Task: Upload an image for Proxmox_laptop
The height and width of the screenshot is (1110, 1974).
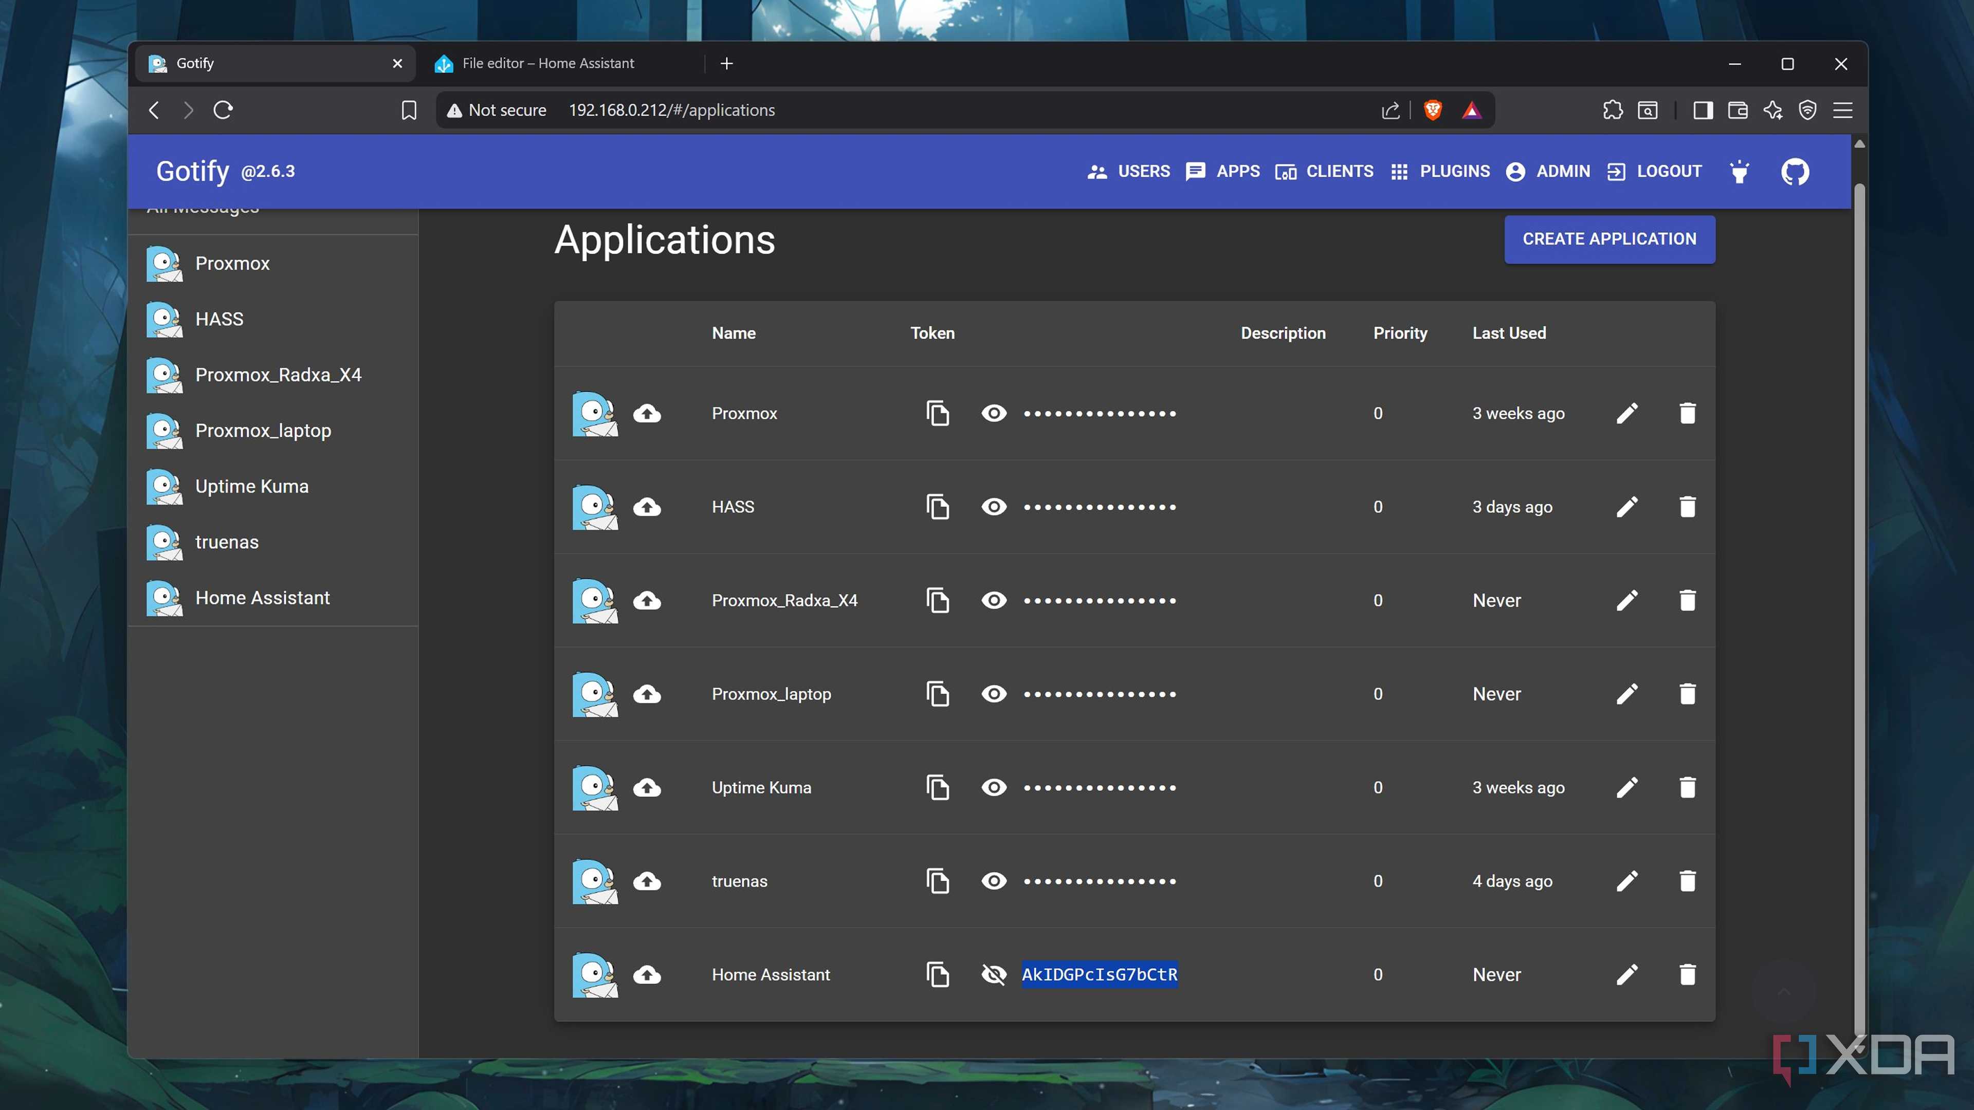Action: 647,694
